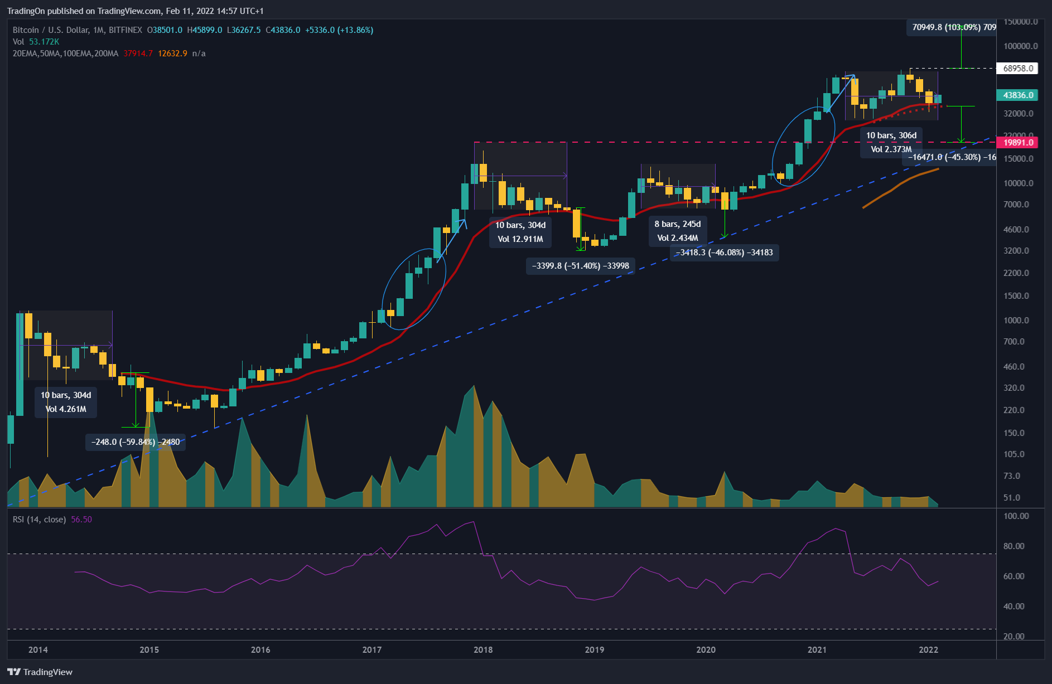
Task: Click the '8 bars, 245d Vol 2.434M' annotation
Action: [x=678, y=231]
